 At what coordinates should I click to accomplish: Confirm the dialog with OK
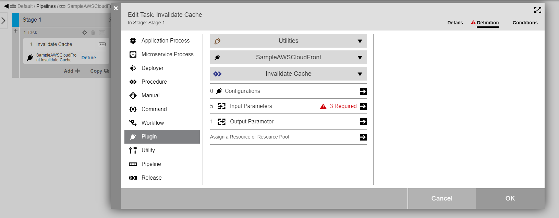pos(510,198)
